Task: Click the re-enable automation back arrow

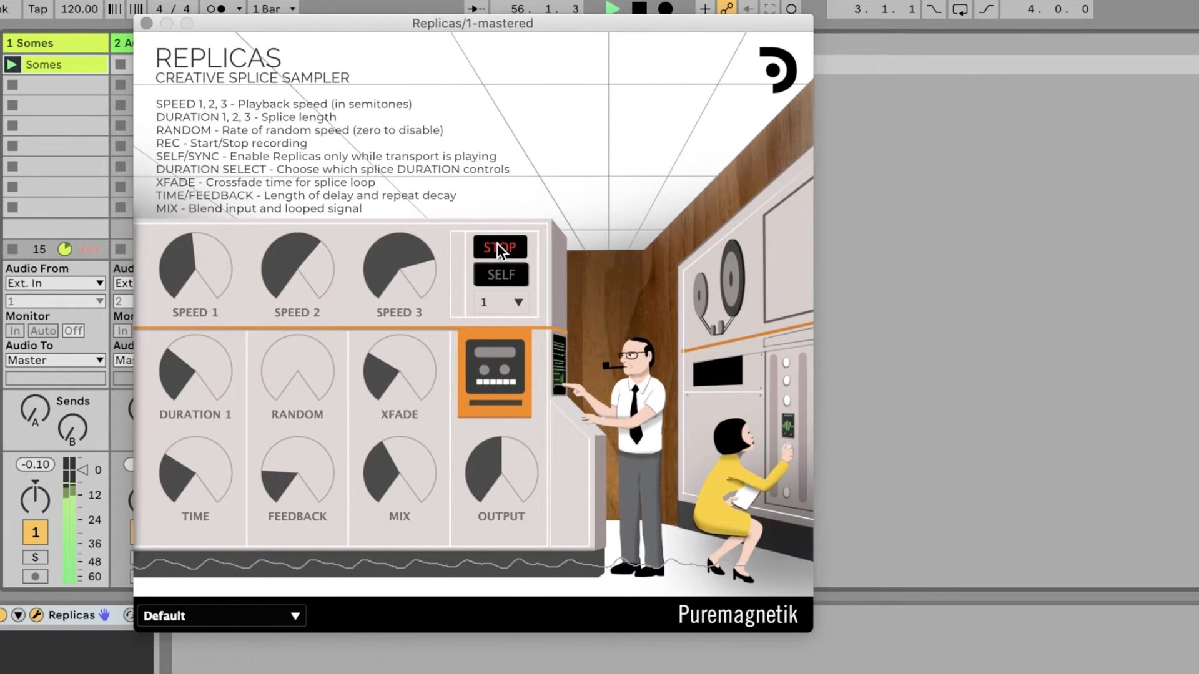Action: [748, 9]
